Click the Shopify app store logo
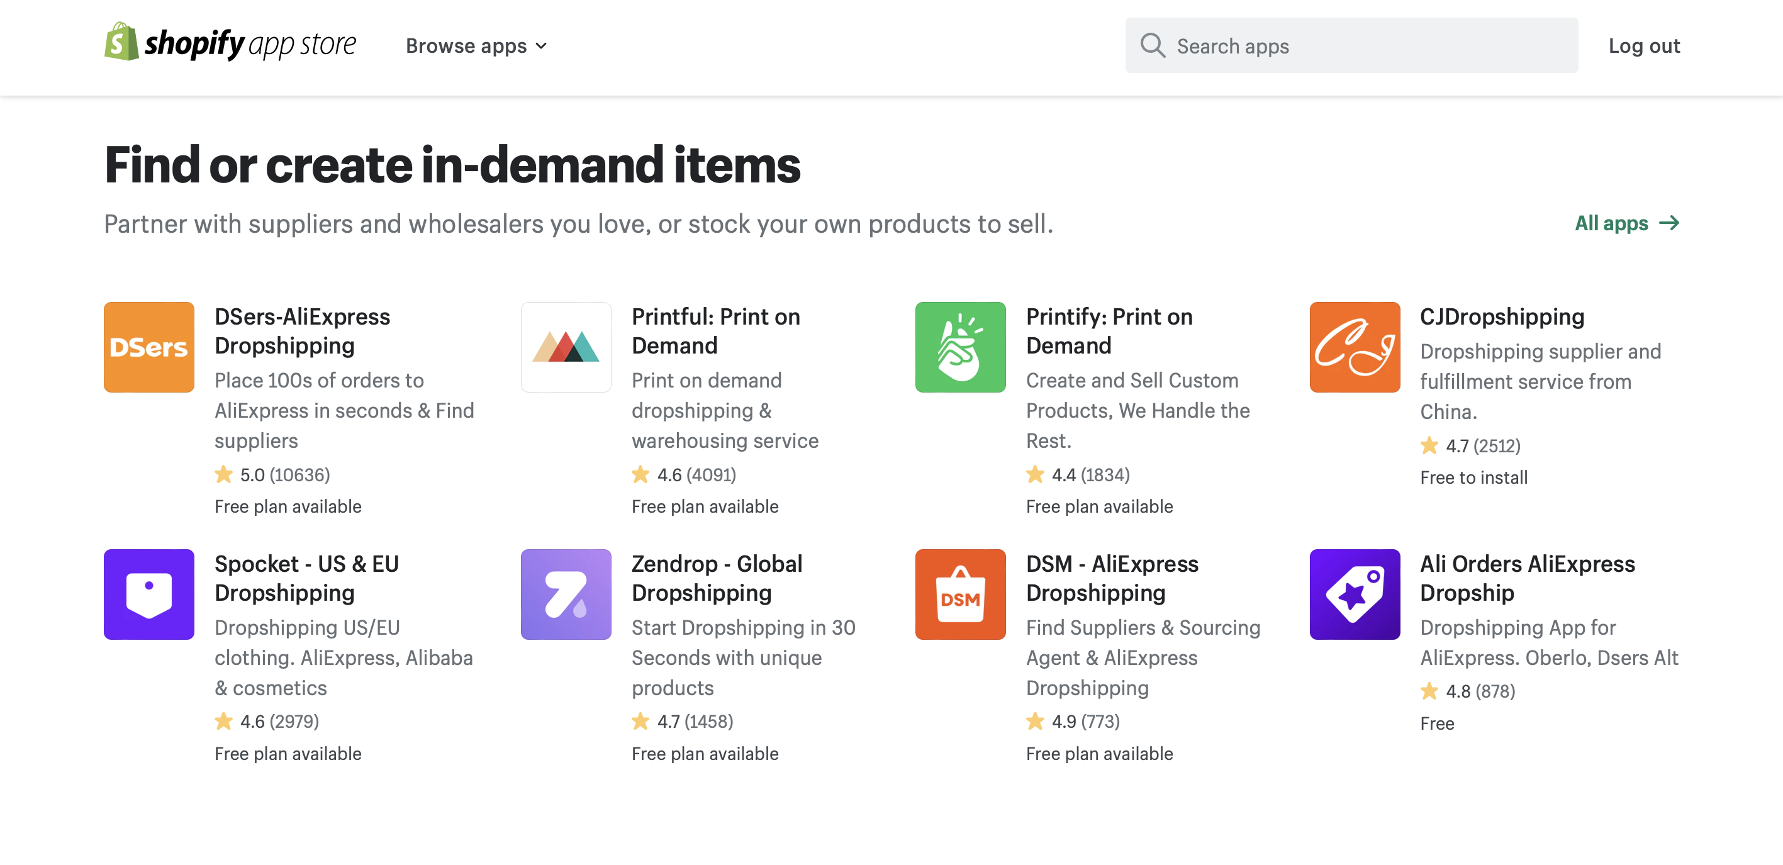Image resolution: width=1783 pixels, height=865 pixels. tap(230, 43)
